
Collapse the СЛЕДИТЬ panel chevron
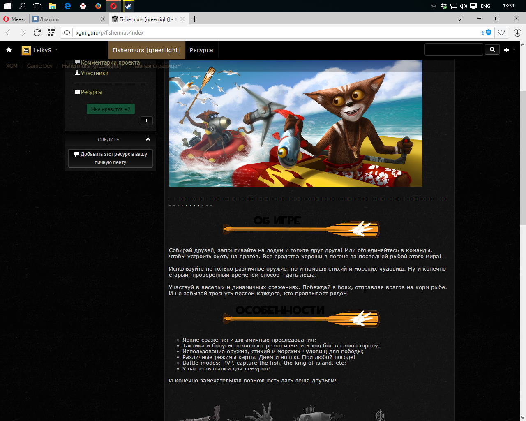pos(148,139)
